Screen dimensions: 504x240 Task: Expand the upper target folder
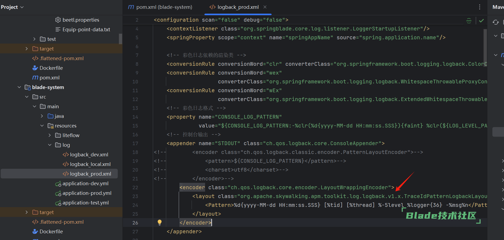(x=26, y=49)
